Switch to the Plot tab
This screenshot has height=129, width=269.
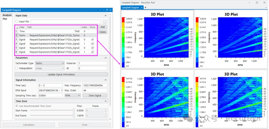[5, 19]
